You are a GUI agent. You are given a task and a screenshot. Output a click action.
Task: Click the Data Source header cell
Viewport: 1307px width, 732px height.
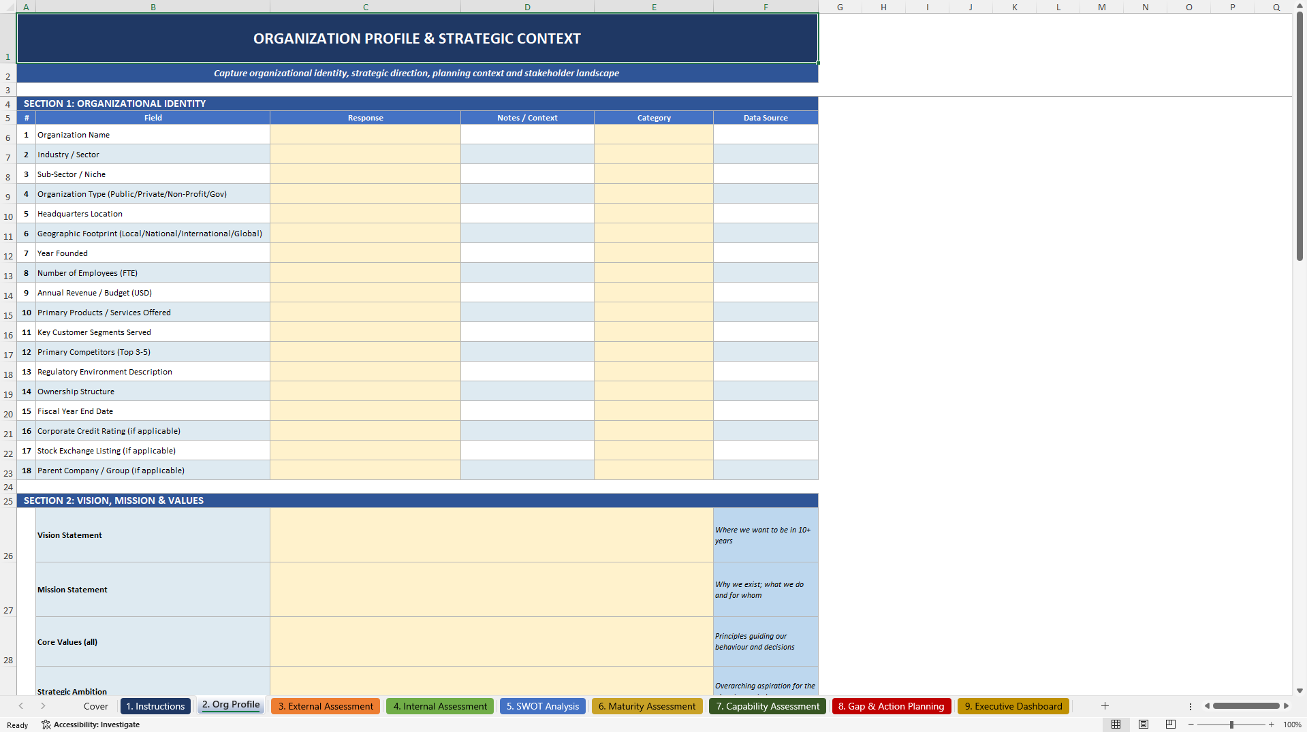click(x=766, y=118)
